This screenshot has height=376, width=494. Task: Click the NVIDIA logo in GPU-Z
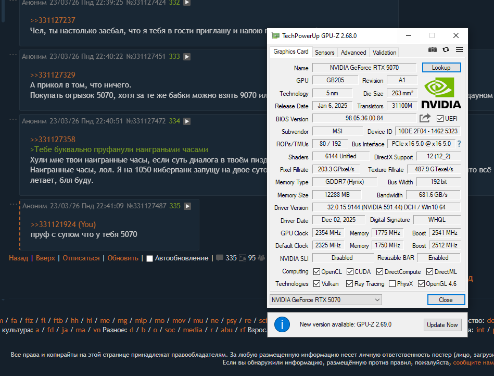441,93
